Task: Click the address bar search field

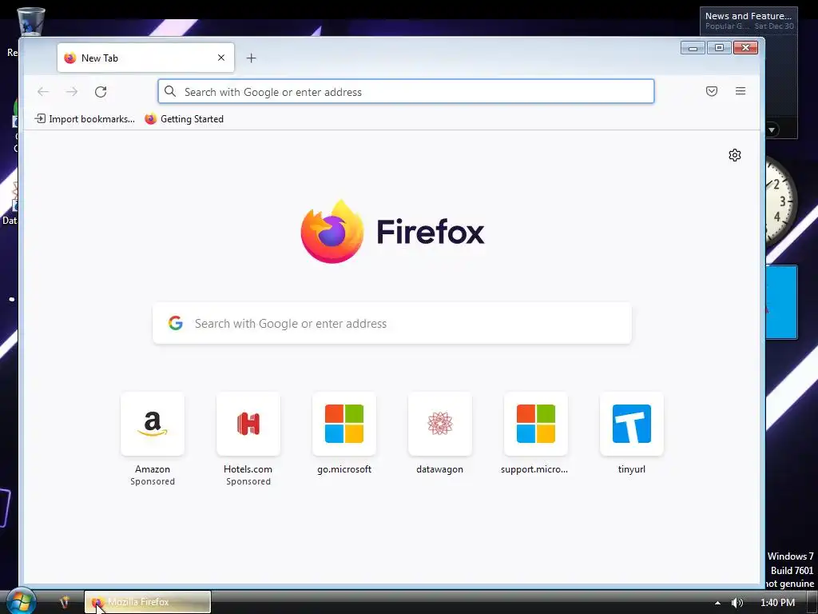Action: [406, 91]
